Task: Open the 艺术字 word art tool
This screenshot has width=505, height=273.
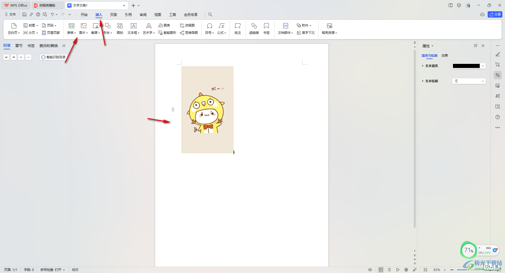Action: (x=149, y=29)
